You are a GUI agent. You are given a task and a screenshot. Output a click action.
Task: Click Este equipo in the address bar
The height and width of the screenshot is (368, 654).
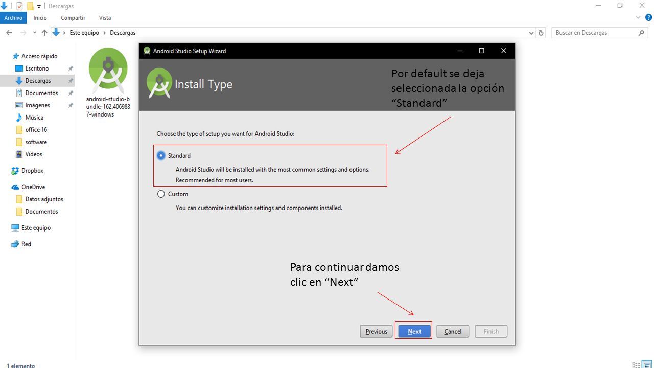[x=84, y=33]
